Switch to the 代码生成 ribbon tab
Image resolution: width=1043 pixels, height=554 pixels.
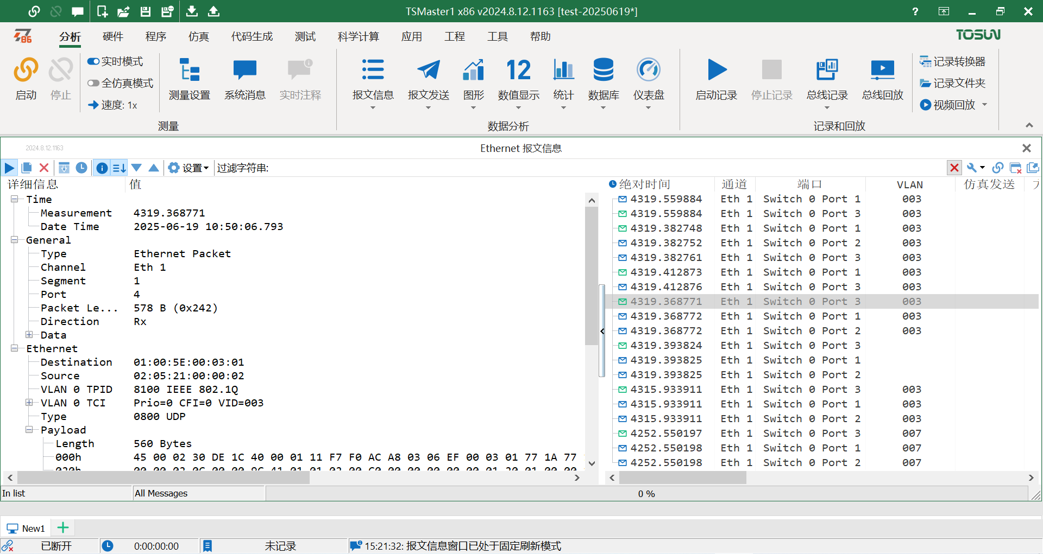coord(252,36)
